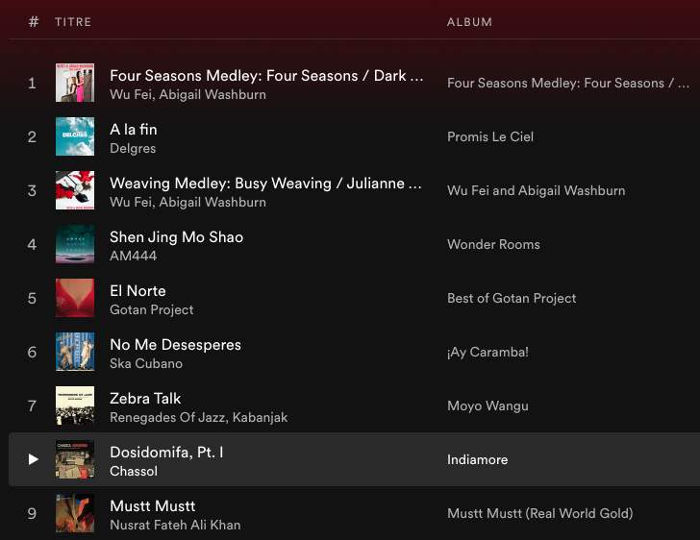Open the album Moyo Wangu
This screenshot has width=700, height=540.
click(x=487, y=405)
